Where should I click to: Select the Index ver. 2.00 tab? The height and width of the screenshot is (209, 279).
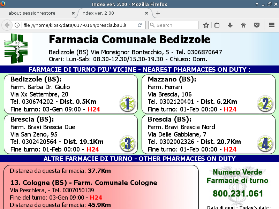(112, 13)
